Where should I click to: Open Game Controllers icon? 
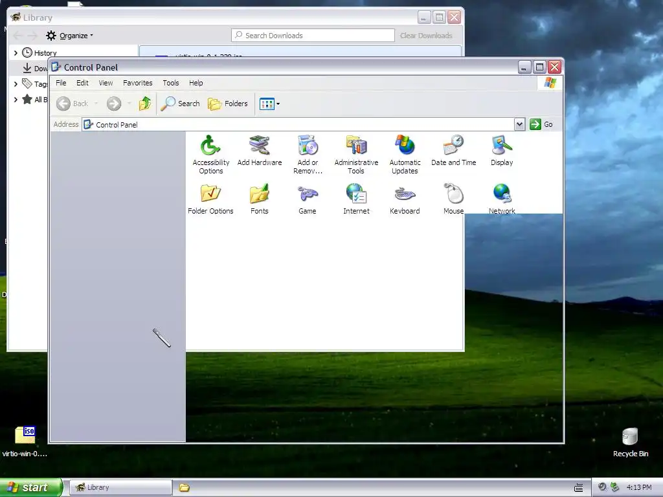pos(308,199)
